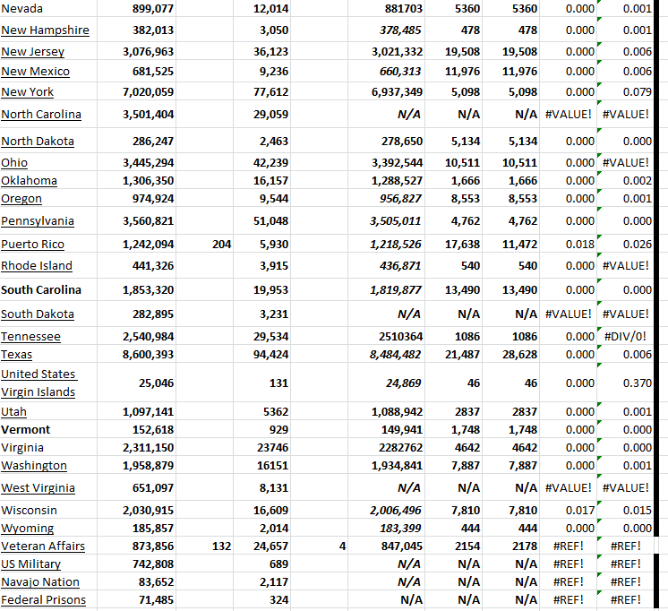Open the United States Virgin Islands link
668x611 pixels.
pos(39,383)
